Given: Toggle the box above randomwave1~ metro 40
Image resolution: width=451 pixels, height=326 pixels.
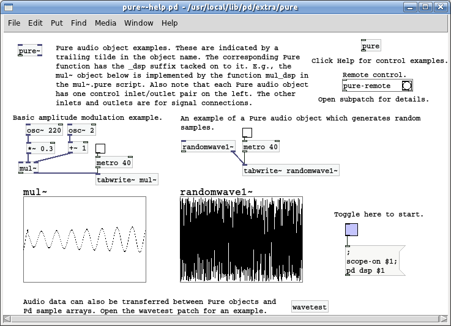Looking at the screenshot, I should pyautogui.click(x=247, y=133).
